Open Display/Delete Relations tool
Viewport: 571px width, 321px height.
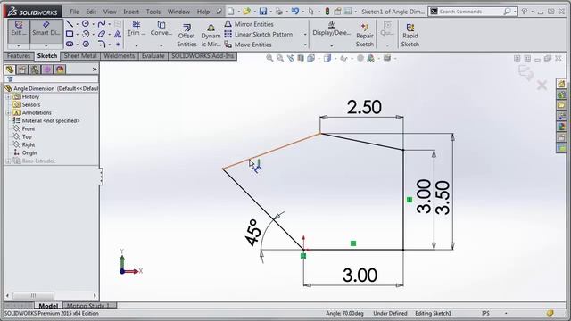coord(331,29)
